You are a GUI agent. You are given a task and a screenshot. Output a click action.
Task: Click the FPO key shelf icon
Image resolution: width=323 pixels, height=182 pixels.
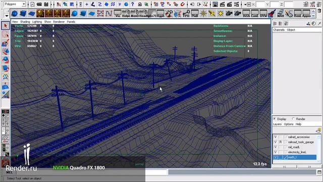186,14
